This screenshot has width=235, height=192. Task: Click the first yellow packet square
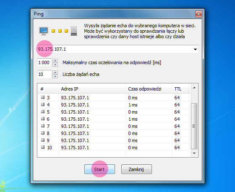point(53,31)
